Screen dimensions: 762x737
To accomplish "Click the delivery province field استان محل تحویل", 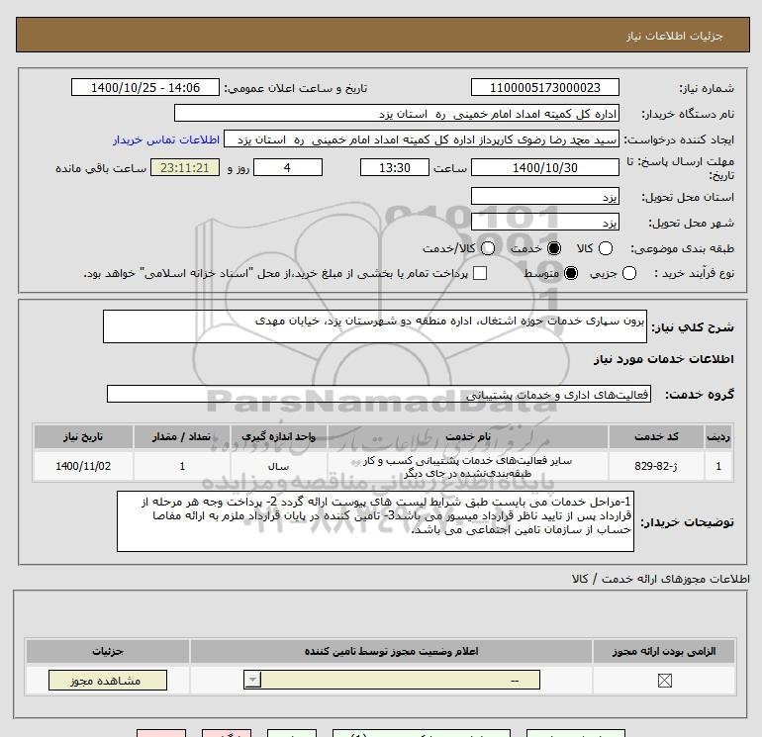I will tap(544, 196).
